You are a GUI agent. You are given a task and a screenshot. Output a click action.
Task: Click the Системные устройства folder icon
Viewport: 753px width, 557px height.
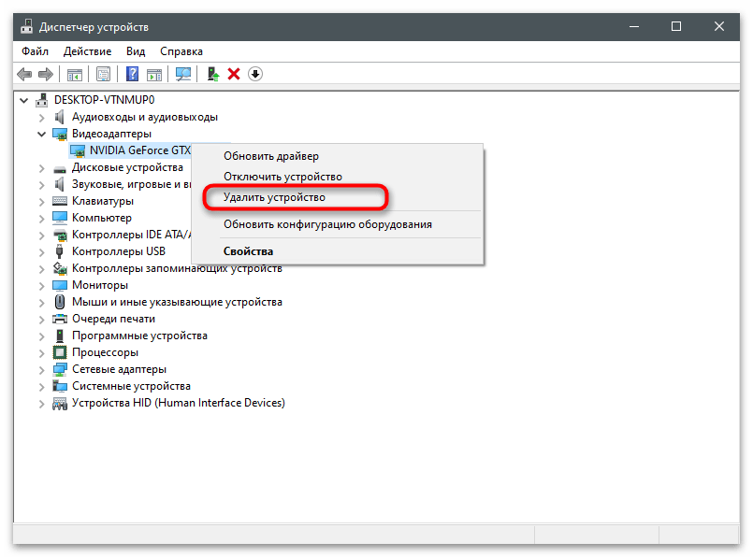(x=60, y=386)
